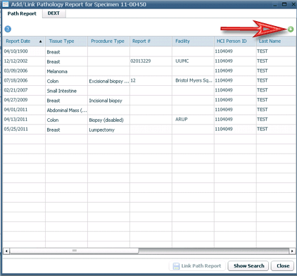This screenshot has height=276, width=297.
Task: Click the Bristol Myers Sq... facility cell
Action: (193, 80)
